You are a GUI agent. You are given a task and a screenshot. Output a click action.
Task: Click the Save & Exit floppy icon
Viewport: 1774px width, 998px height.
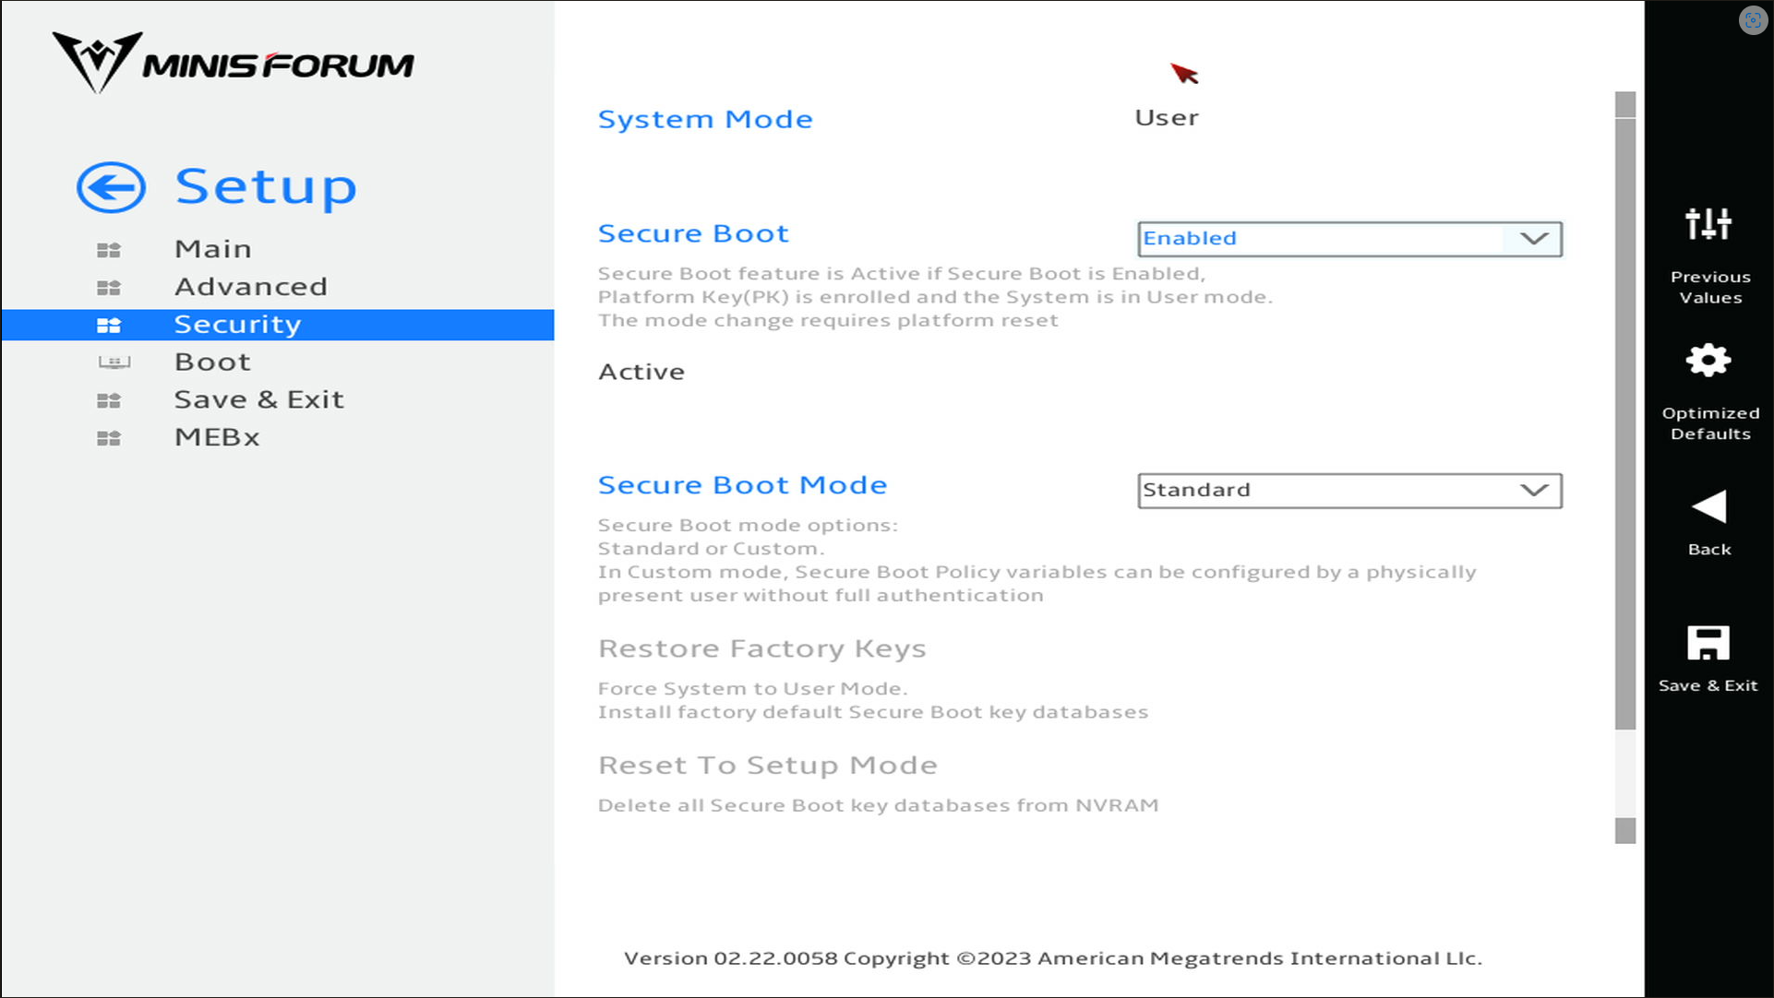[1708, 643]
